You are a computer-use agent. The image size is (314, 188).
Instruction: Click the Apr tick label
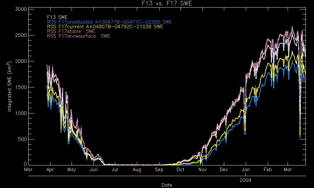pyautogui.click(x=50, y=170)
